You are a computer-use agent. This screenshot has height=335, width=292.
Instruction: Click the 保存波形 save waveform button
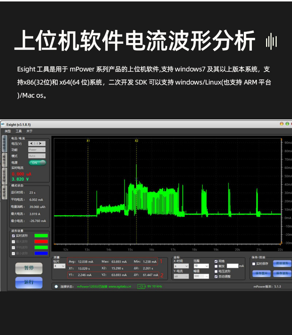click(x=282, y=273)
